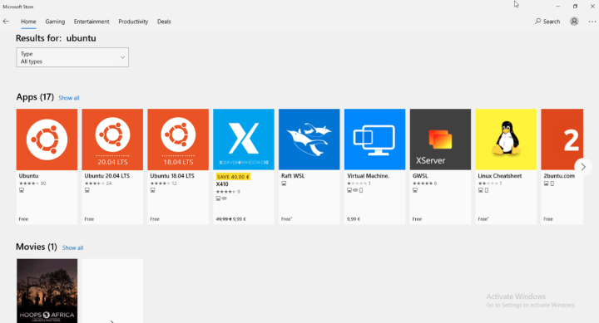The image size is (599, 323).
Task: Restore down the Microsoft Store window
Action: pyautogui.click(x=575, y=6)
